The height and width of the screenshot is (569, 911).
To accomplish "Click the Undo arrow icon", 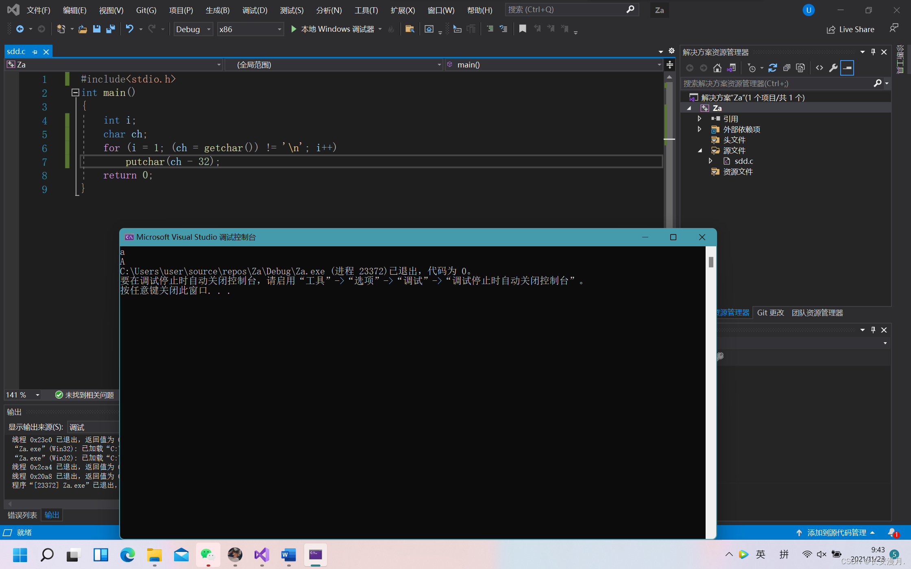I will [x=129, y=29].
